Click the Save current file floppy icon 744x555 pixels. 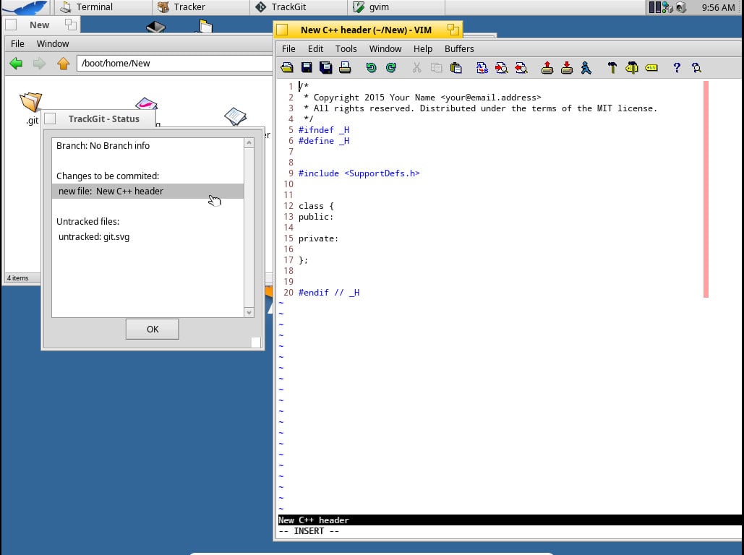(x=307, y=68)
